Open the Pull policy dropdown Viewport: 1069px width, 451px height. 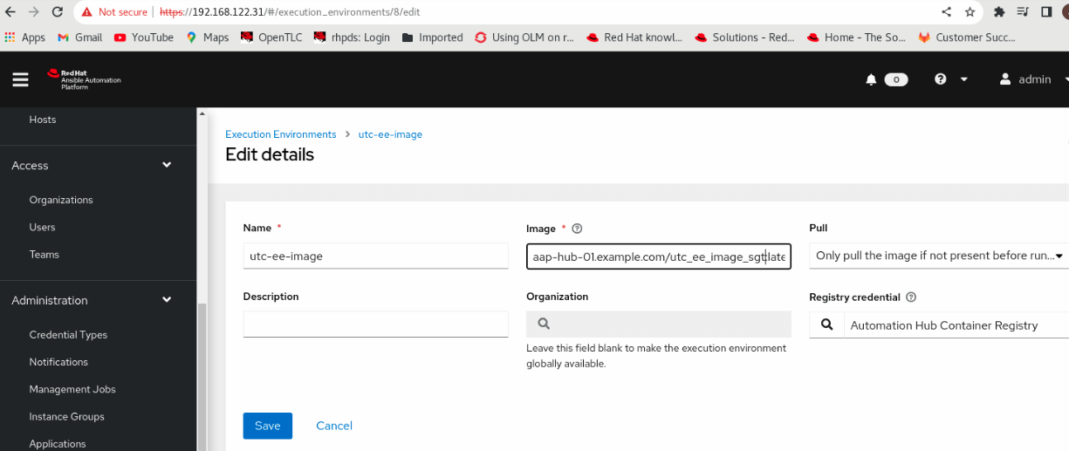click(938, 256)
